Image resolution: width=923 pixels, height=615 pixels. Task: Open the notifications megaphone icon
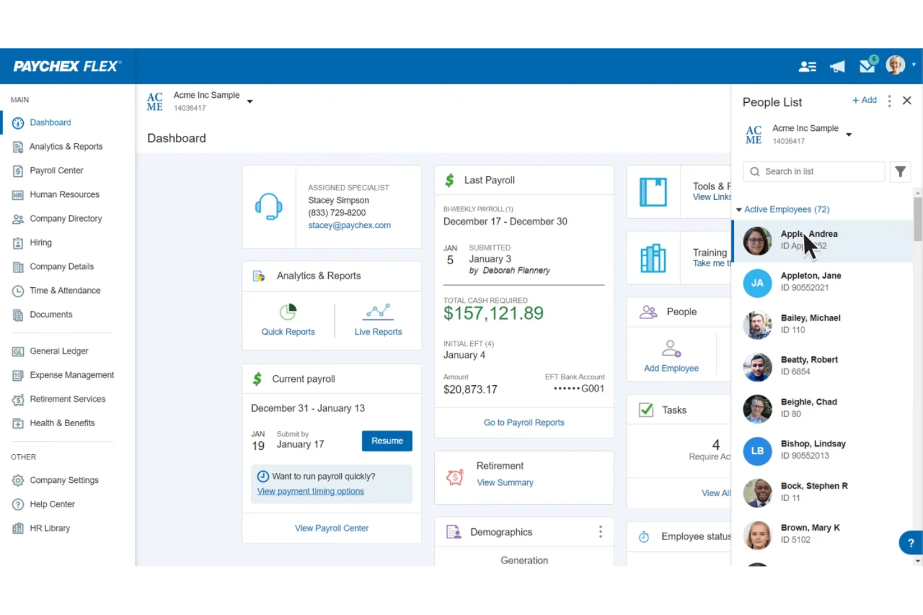tap(837, 65)
